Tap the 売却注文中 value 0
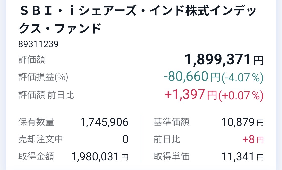This screenshot has width=282, height=170. (x=125, y=140)
